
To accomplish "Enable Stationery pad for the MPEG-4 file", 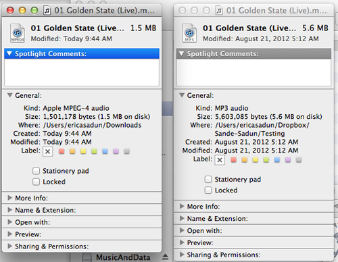I will coord(36,171).
